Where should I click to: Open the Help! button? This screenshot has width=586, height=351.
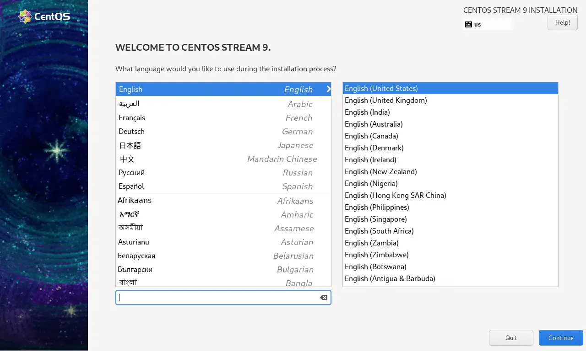[563, 22]
